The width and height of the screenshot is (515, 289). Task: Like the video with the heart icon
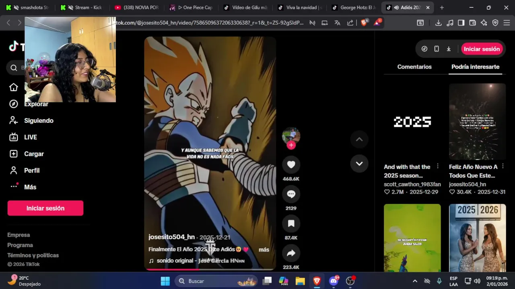pyautogui.click(x=291, y=165)
